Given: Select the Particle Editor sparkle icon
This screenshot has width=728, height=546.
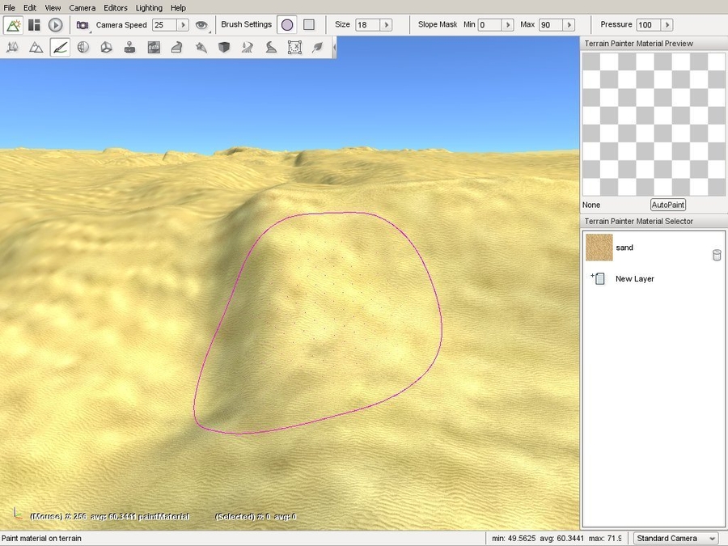Looking at the screenshot, I should [201, 48].
